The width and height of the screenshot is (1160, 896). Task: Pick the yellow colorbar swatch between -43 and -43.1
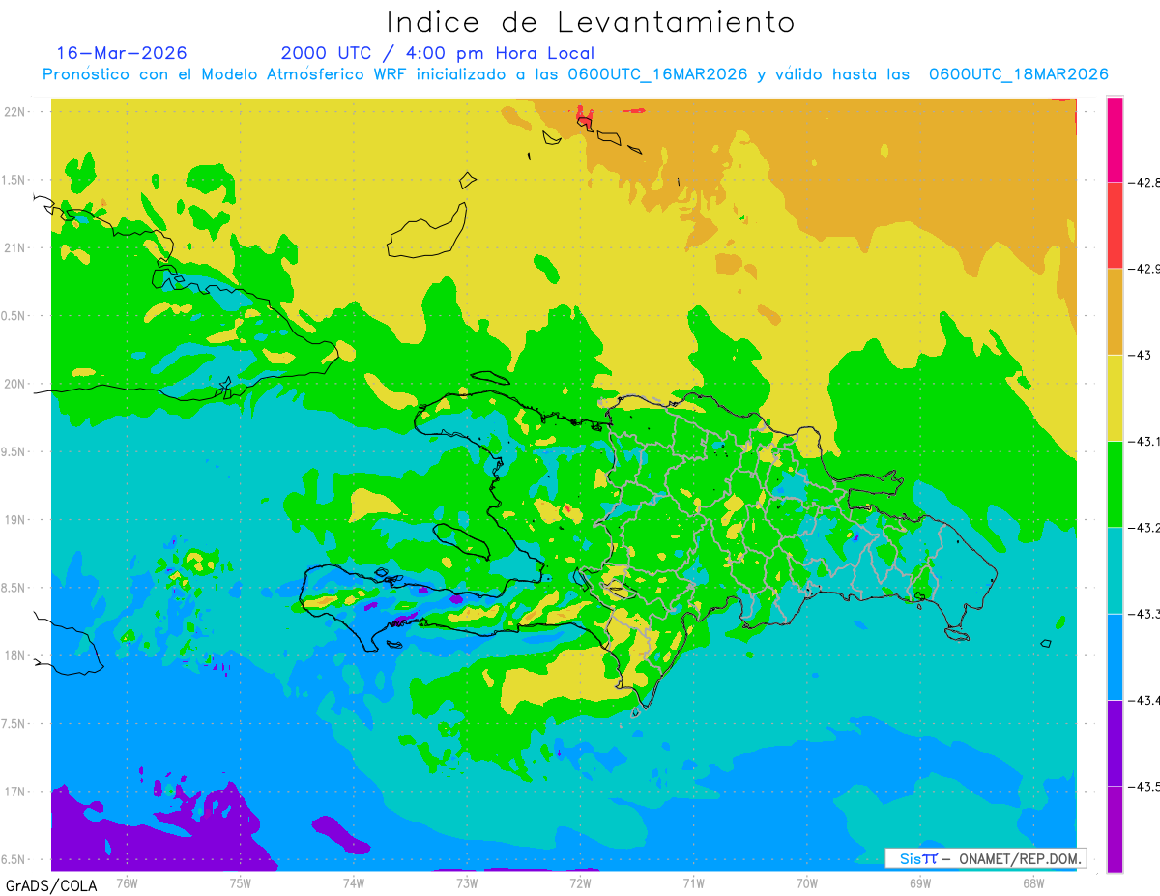click(x=1115, y=397)
